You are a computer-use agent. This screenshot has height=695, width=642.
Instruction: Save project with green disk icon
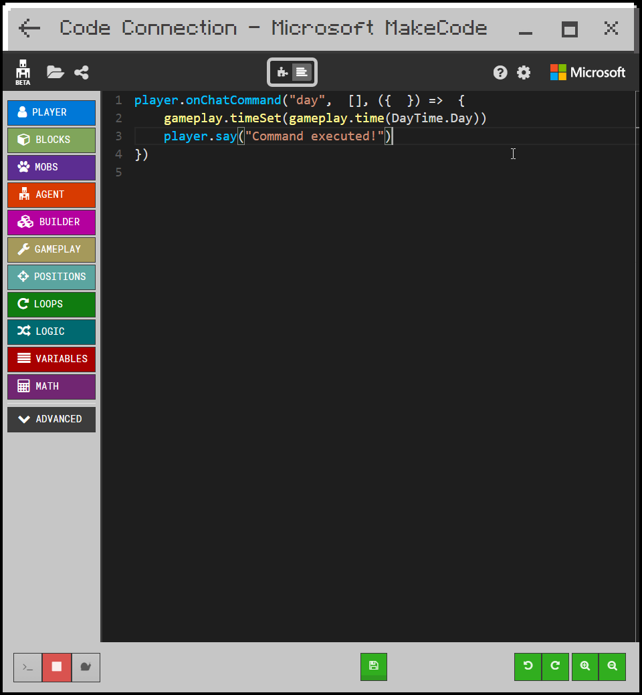pyautogui.click(x=374, y=666)
